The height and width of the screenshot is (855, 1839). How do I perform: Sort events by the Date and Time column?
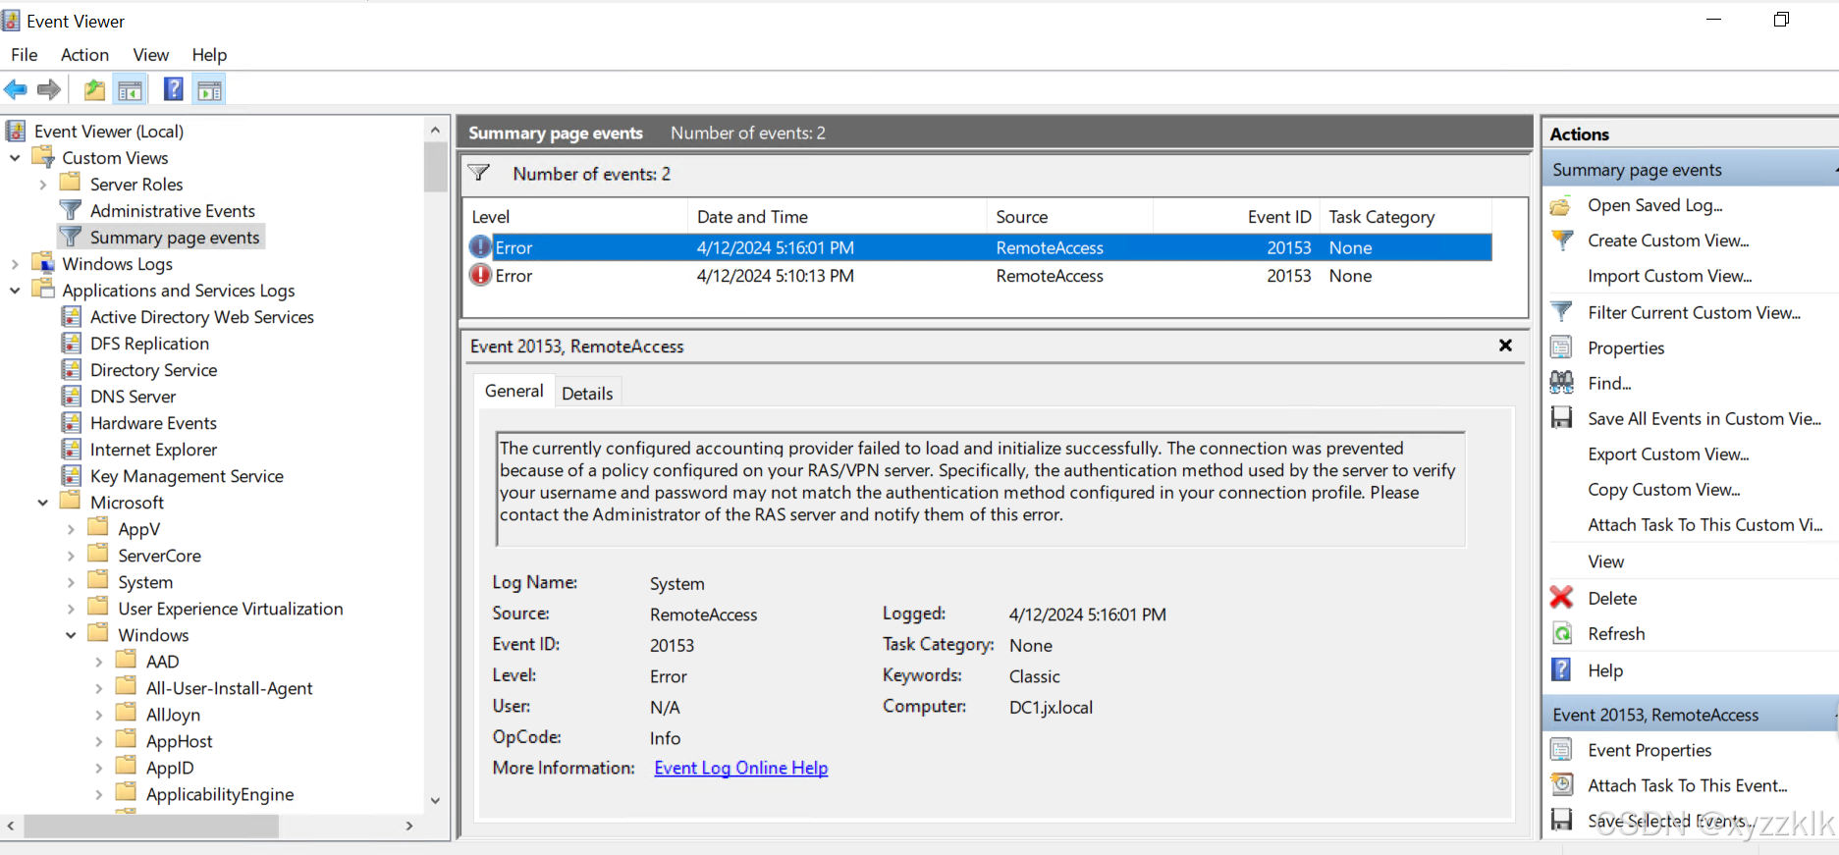click(x=837, y=216)
